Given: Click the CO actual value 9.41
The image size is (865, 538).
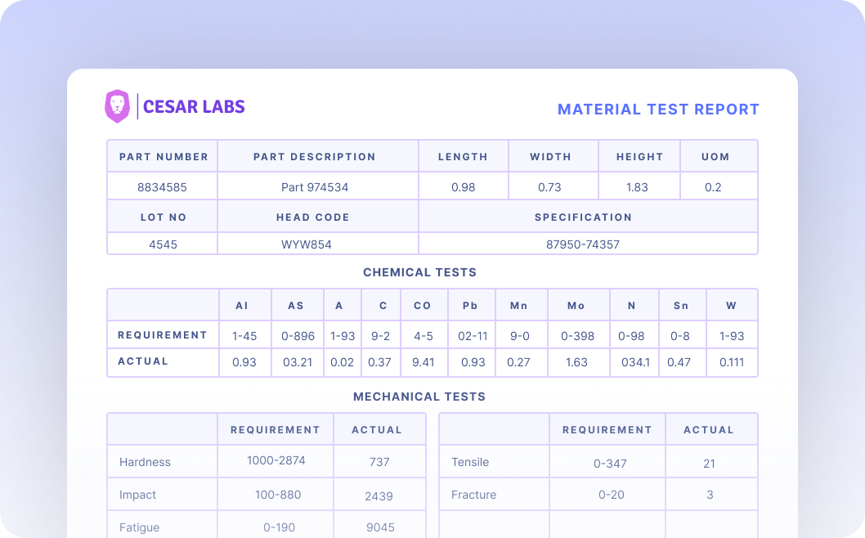Looking at the screenshot, I should click(423, 362).
